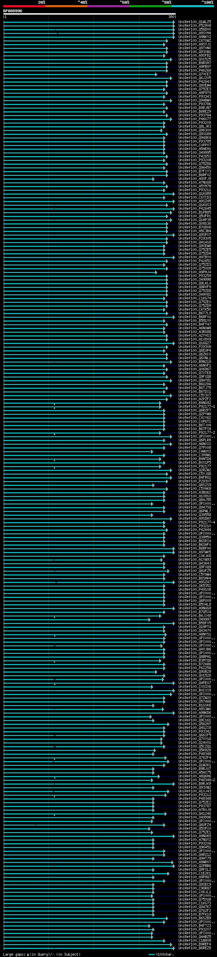The image size is (217, 957).
Task: Open the UniRef100_C4IY62 label
Action: tap(195, 418)
